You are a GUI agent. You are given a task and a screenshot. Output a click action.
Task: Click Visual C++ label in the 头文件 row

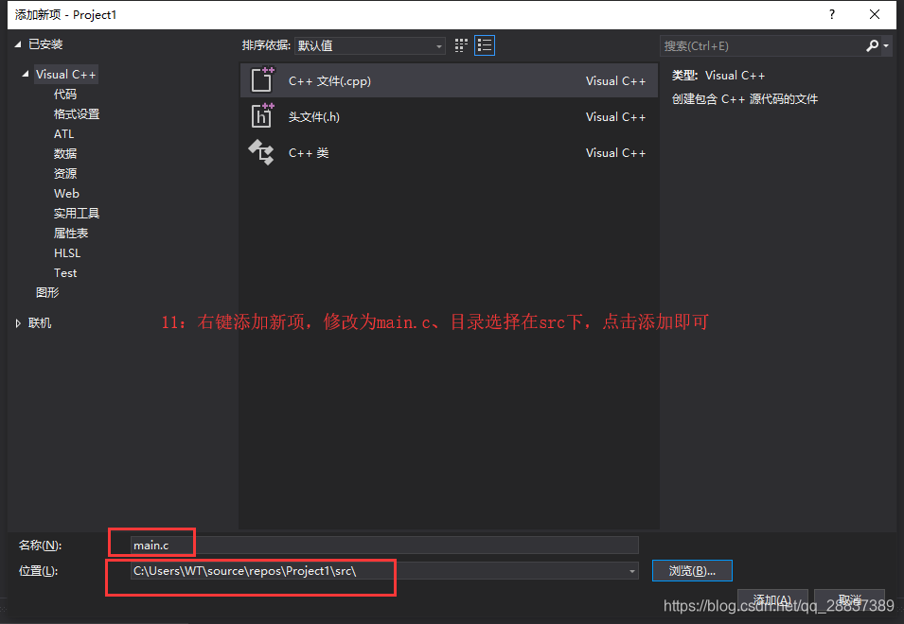(x=615, y=117)
